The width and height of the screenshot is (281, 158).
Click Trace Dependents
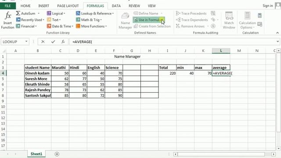tap(192, 20)
